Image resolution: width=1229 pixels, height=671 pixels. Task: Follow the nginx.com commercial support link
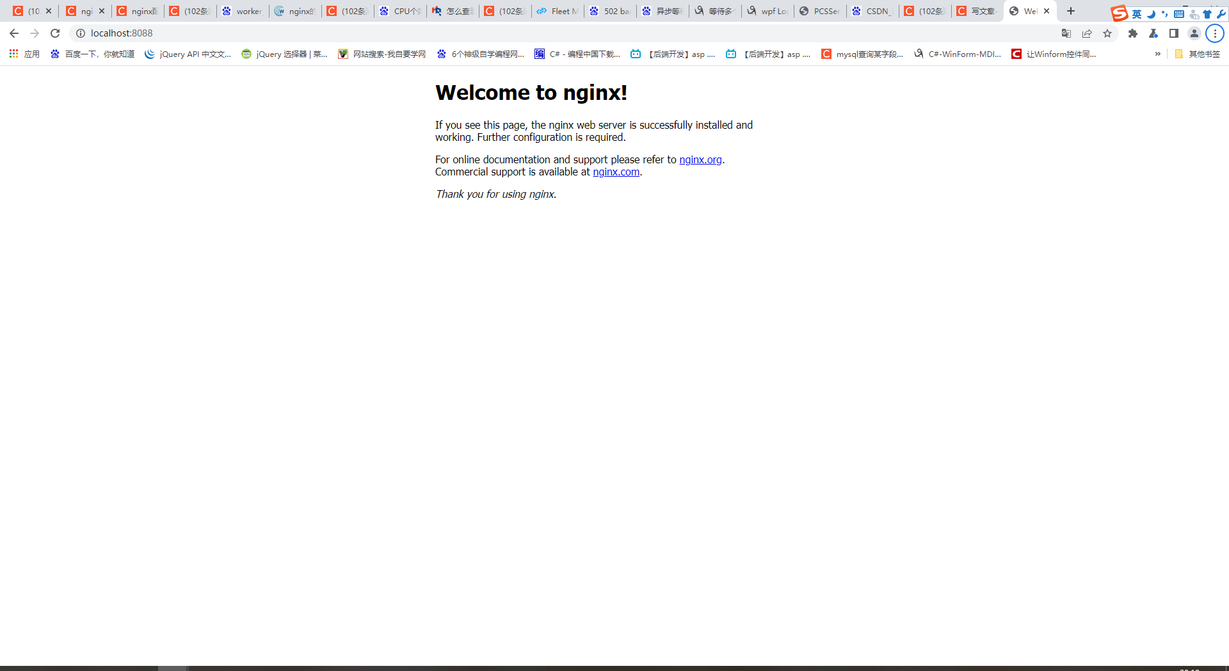pyautogui.click(x=616, y=172)
